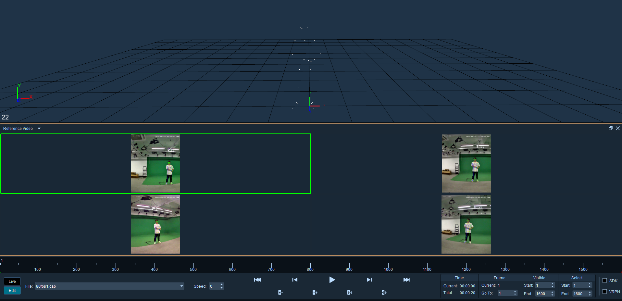This screenshot has width=622, height=301.
Task: Click the dotted bracket icon with right arrow
Action: tap(315, 293)
